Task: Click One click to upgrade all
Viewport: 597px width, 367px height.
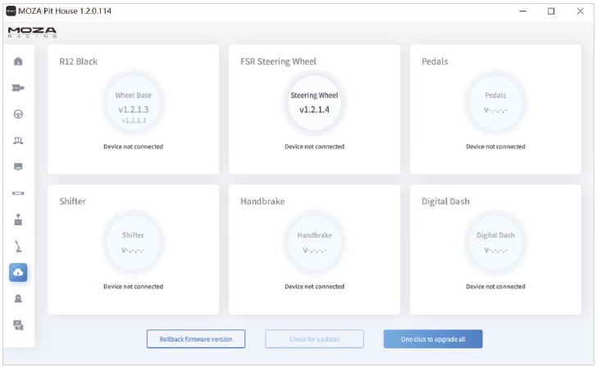Action: tap(433, 339)
